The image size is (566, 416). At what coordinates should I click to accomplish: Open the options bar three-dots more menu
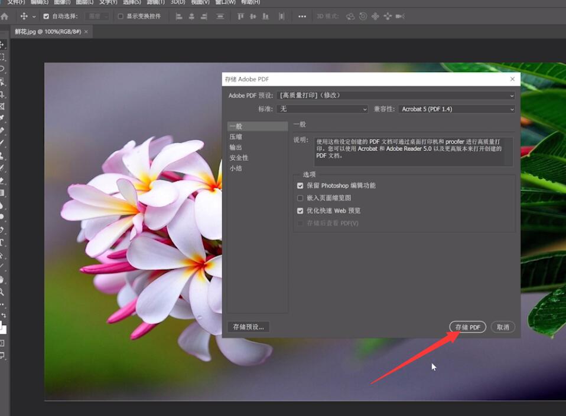coord(302,16)
